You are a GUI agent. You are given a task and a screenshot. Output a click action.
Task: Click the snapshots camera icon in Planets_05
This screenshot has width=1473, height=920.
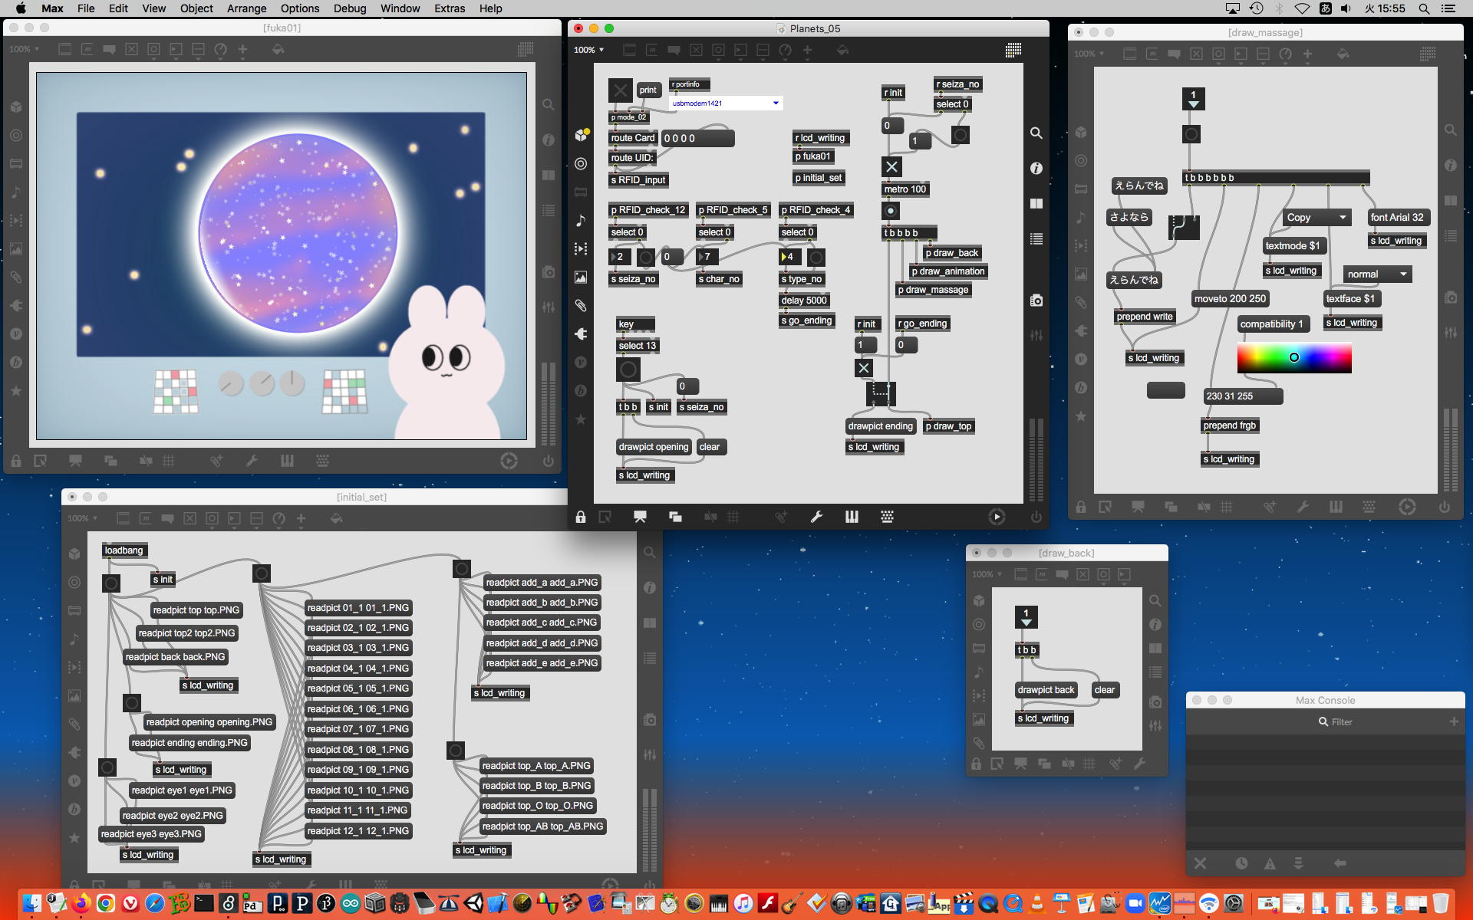[x=1036, y=301]
